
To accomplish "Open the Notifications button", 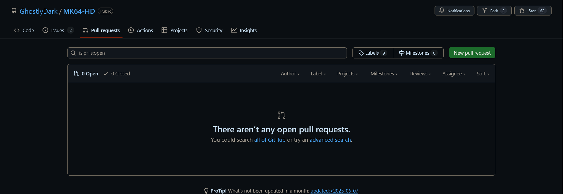I will [x=454, y=11].
